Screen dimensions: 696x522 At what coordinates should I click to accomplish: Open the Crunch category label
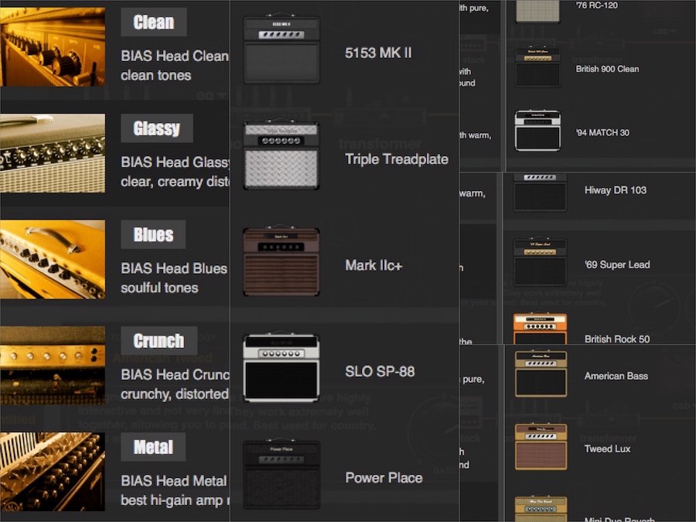click(x=159, y=341)
